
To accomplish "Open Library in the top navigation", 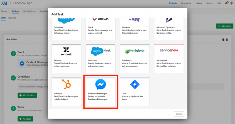I will pyautogui.click(x=199, y=3).
